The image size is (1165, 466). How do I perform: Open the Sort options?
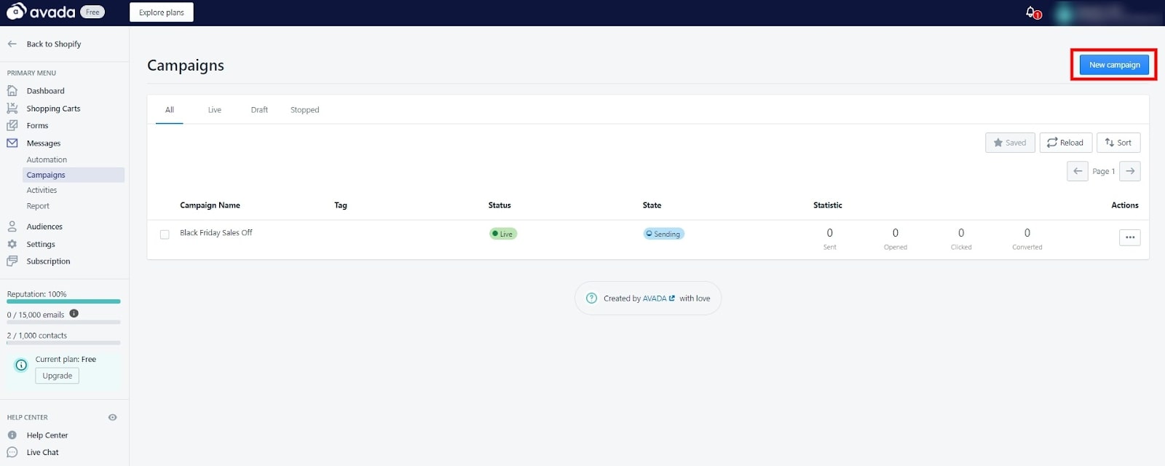[1118, 143]
